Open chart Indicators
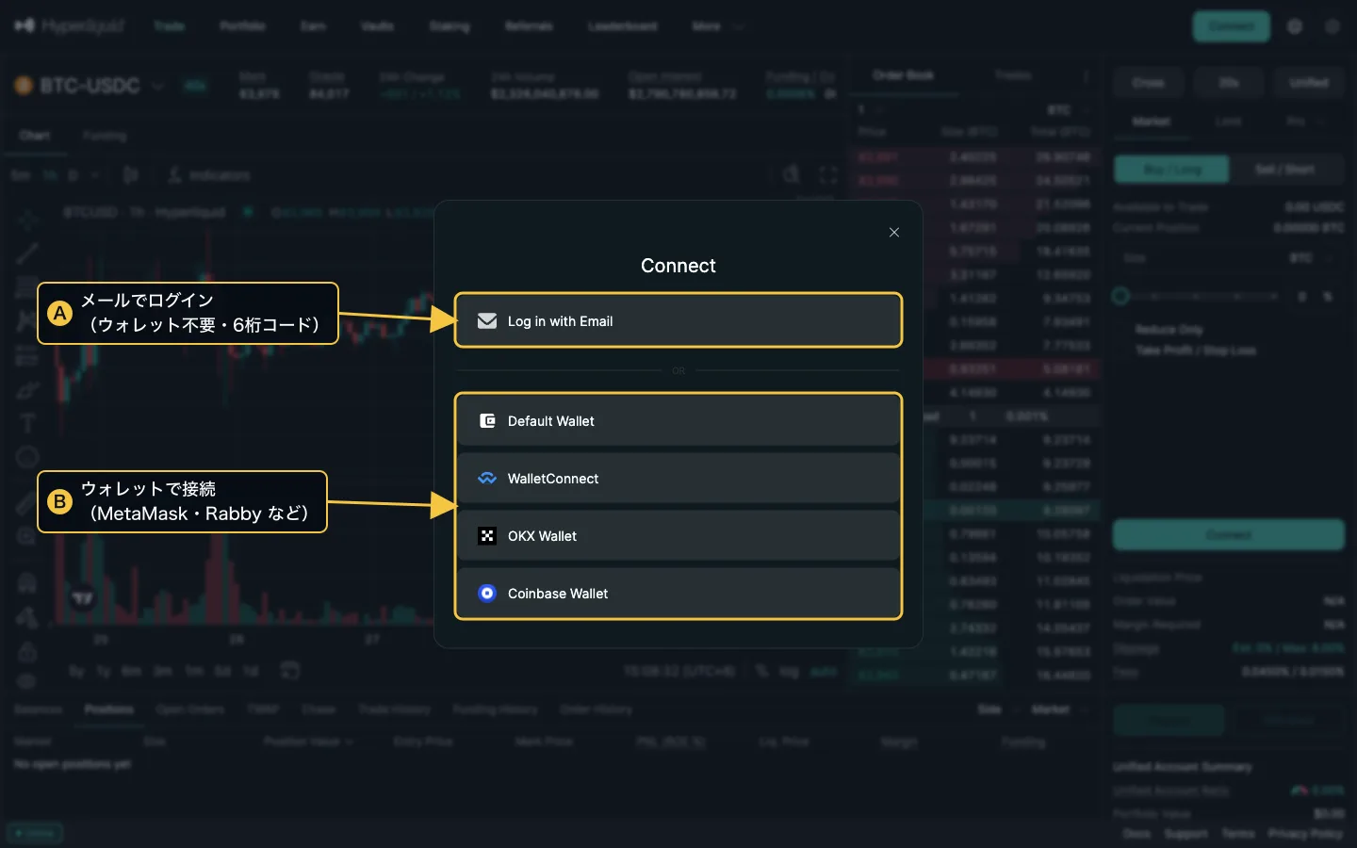 pyautogui.click(x=210, y=175)
